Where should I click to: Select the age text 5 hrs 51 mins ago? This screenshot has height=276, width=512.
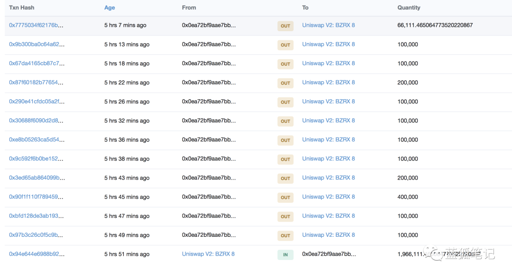pos(127,254)
